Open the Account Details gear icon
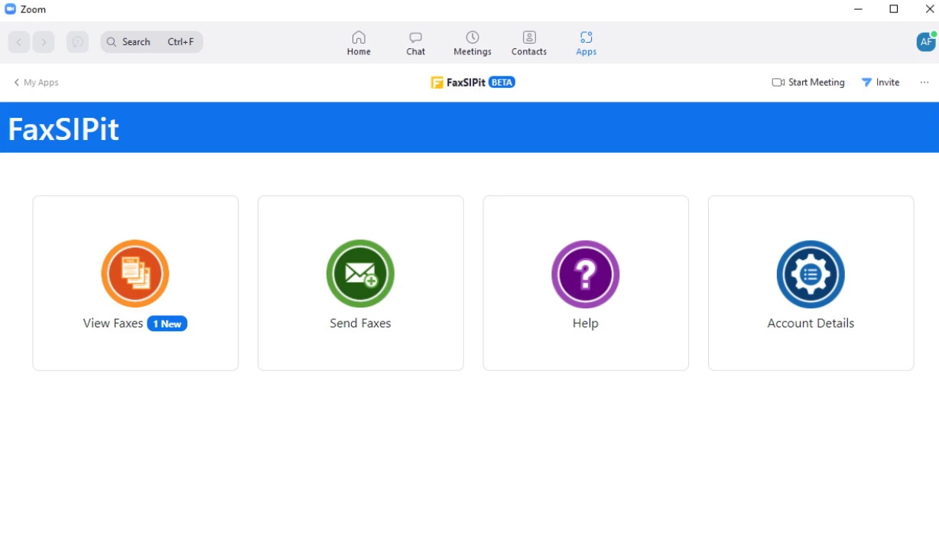939x560 pixels. coord(811,274)
